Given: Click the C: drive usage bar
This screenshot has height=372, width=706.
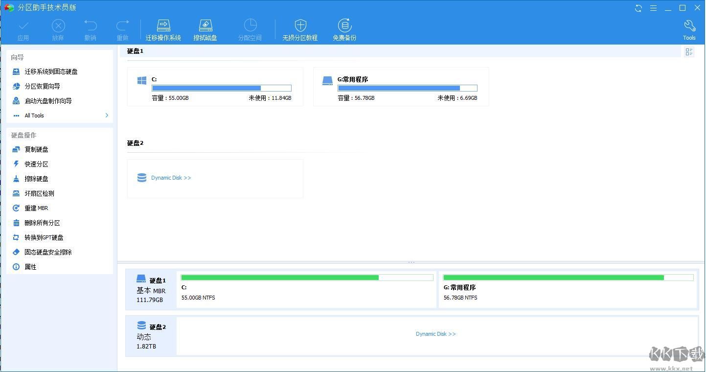Looking at the screenshot, I should click(x=221, y=88).
